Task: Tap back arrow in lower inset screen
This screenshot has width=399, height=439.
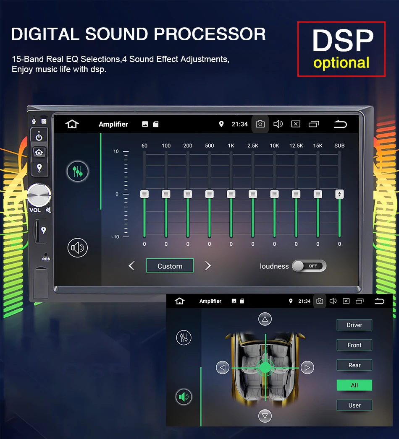Action: pyautogui.click(x=379, y=301)
